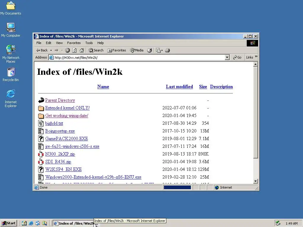Go to the home page via the Home icon
The height and width of the screenshot is (227, 303).
click(x=82, y=50)
